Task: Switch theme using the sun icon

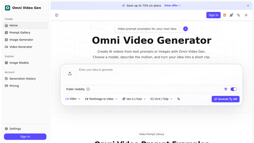Action: pos(246,15)
